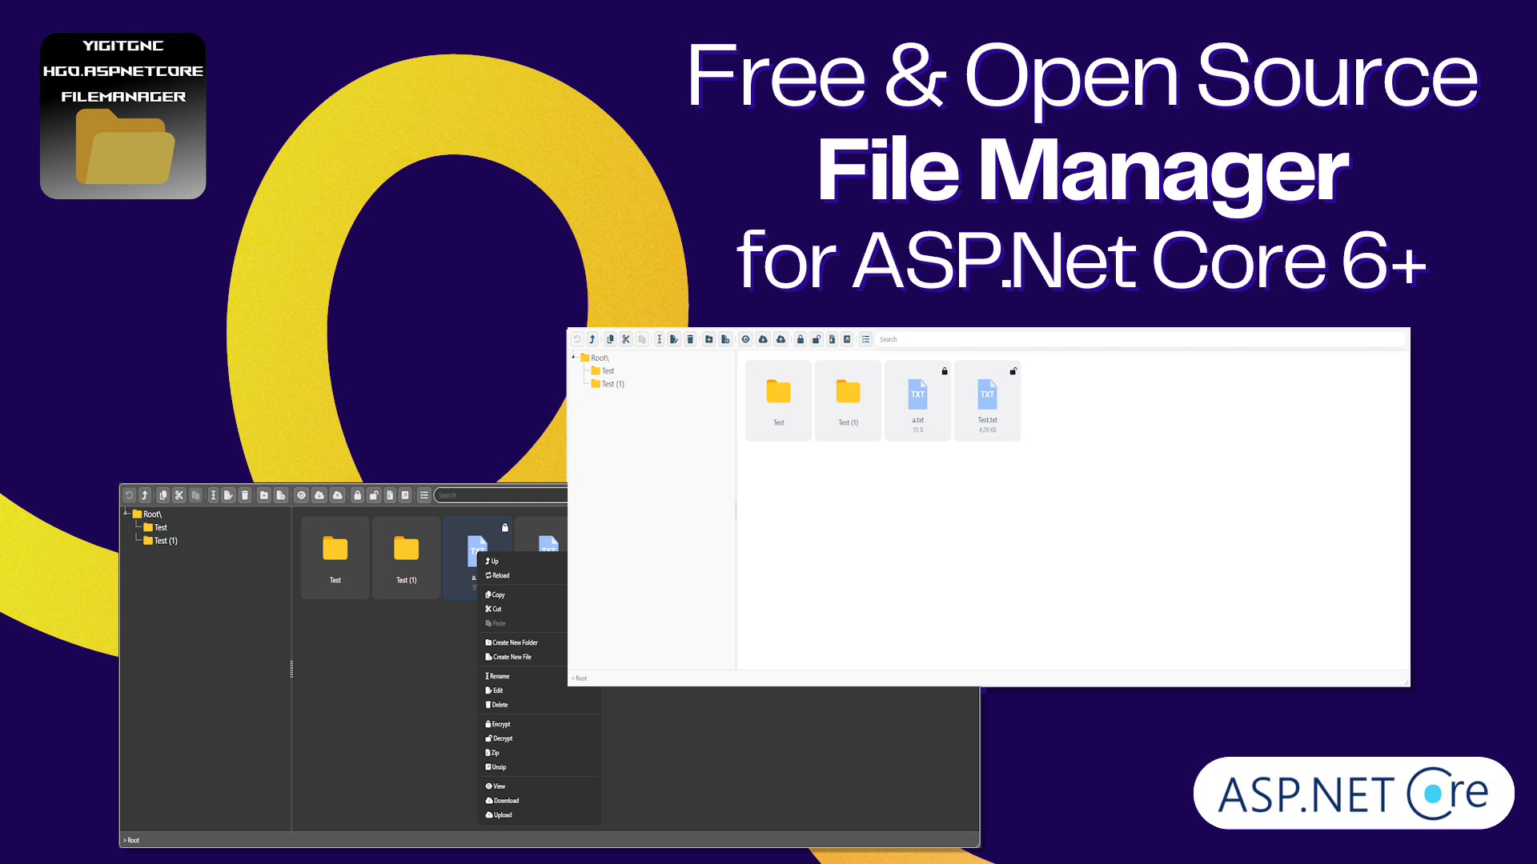Select Test folder in dark file manager tree

(x=155, y=527)
